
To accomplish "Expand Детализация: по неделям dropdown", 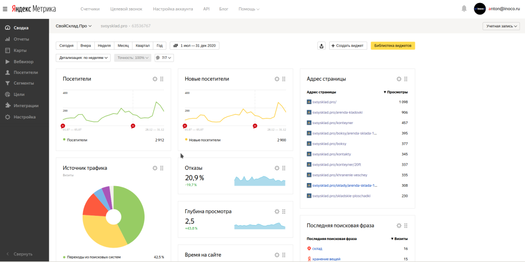I will coord(83,58).
